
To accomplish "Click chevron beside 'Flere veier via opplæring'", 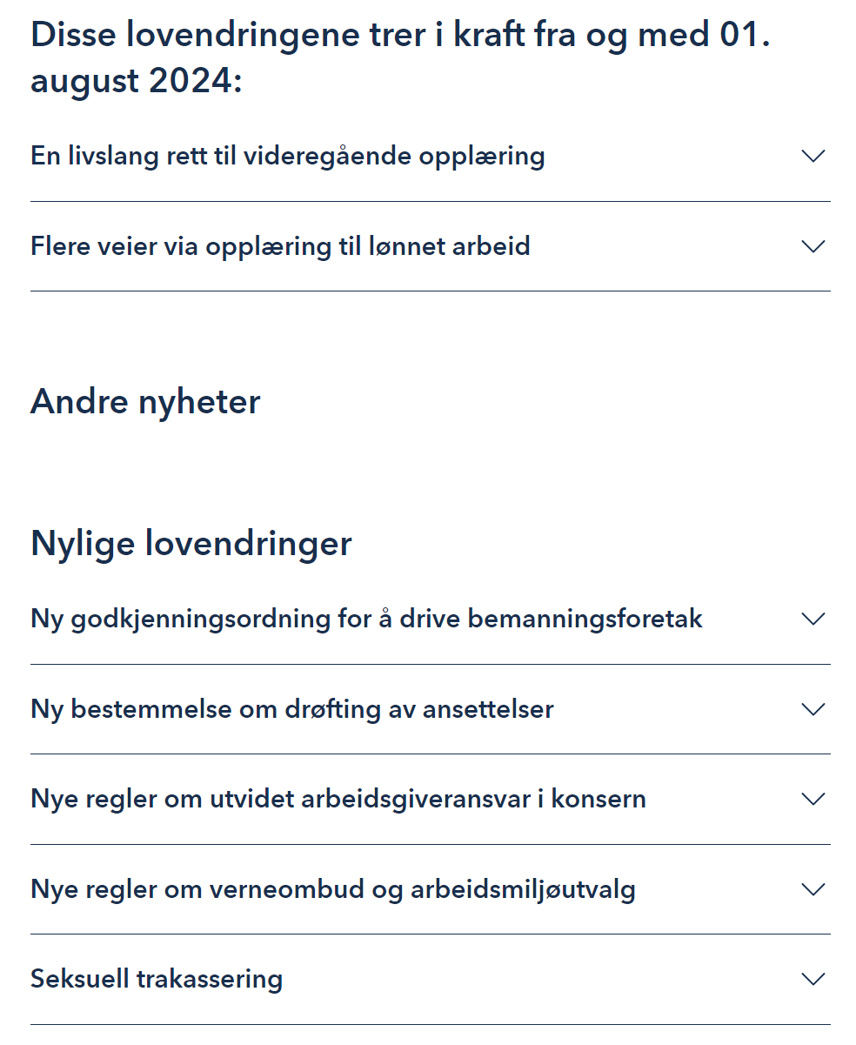I will point(813,246).
